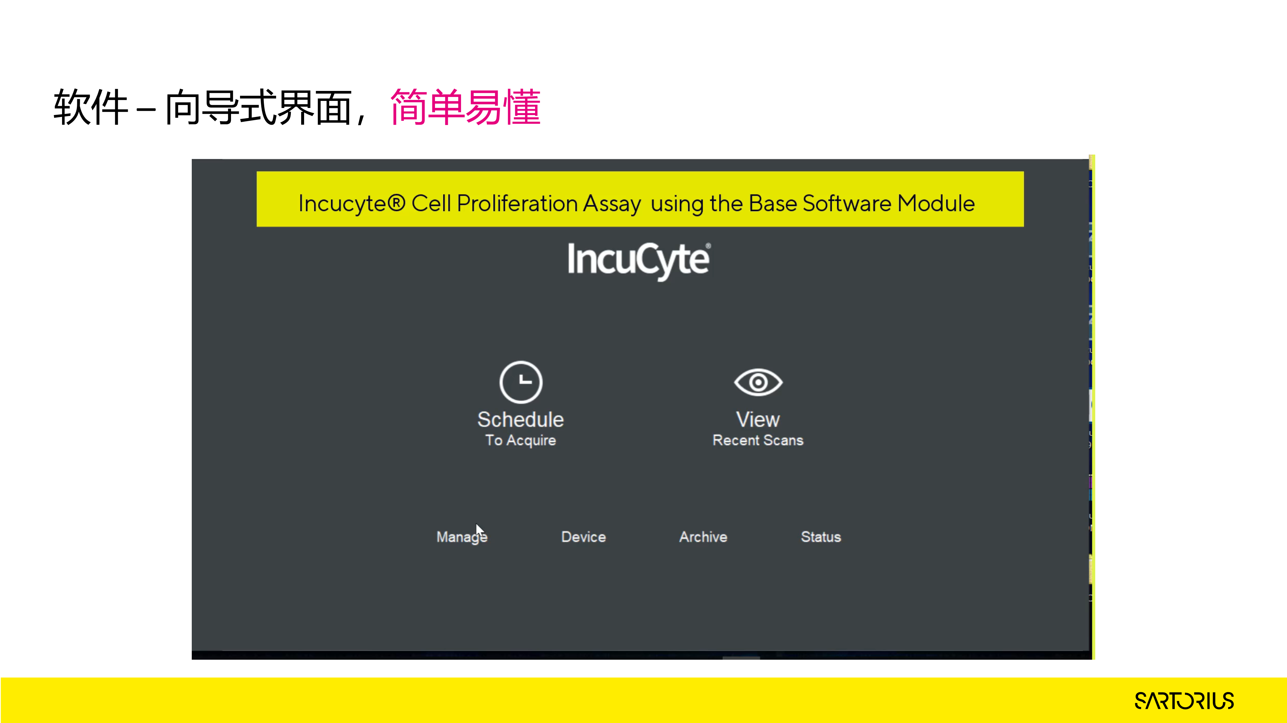Click the Sartorius logo in footer

pyautogui.click(x=1184, y=701)
